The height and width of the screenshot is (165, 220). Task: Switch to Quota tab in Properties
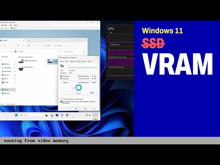[89, 62]
